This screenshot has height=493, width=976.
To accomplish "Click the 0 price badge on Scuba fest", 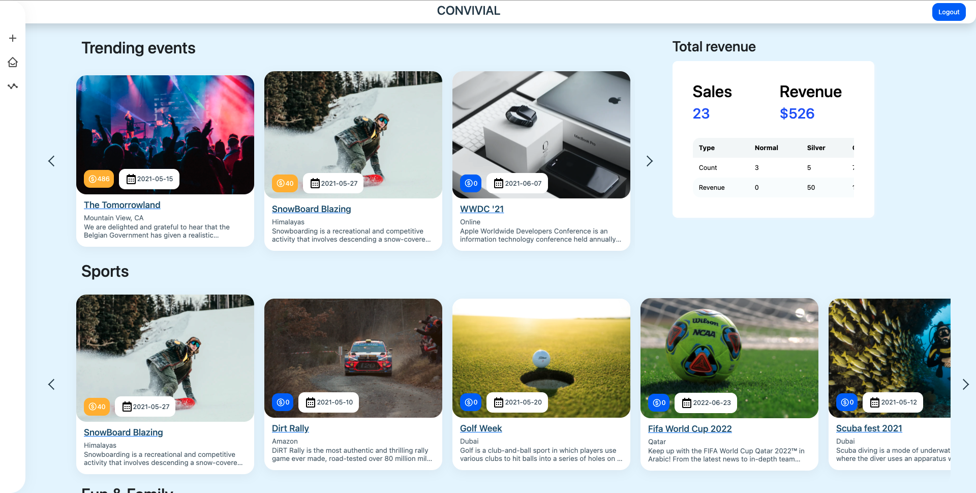I will [847, 402].
